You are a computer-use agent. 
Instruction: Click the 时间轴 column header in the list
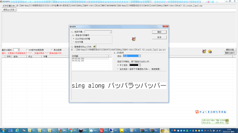90,56
